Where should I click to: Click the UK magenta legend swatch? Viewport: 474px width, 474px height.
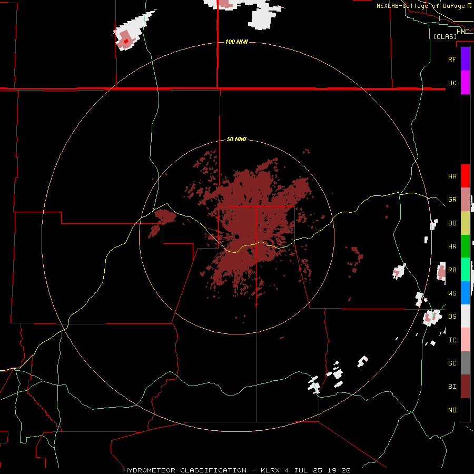(x=465, y=83)
